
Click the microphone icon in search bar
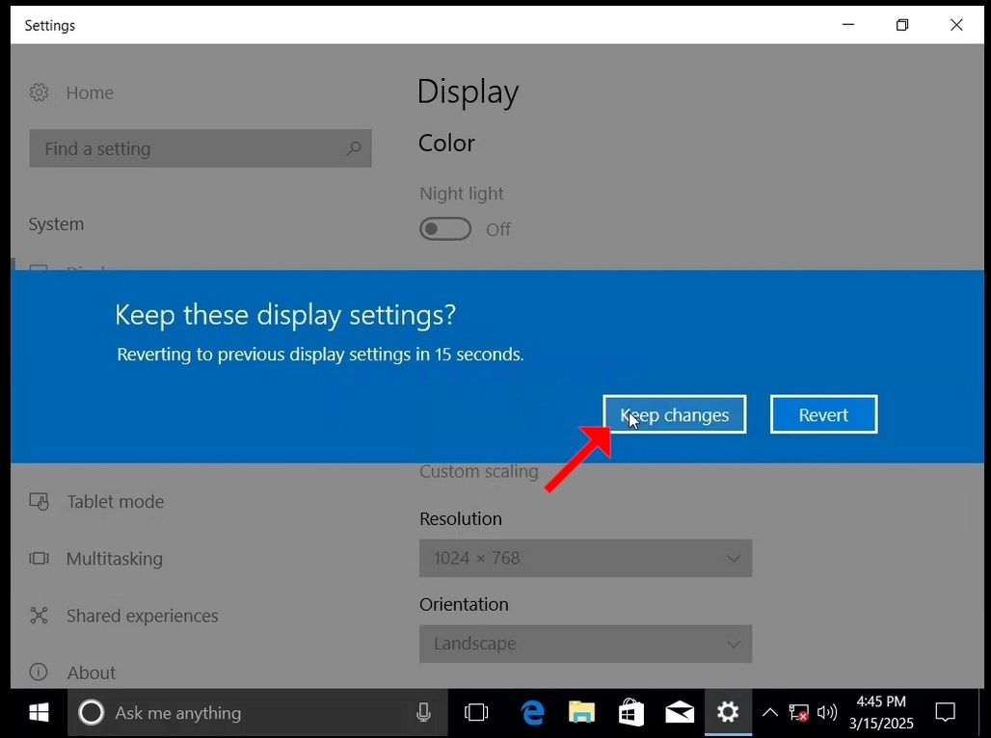pos(423,713)
